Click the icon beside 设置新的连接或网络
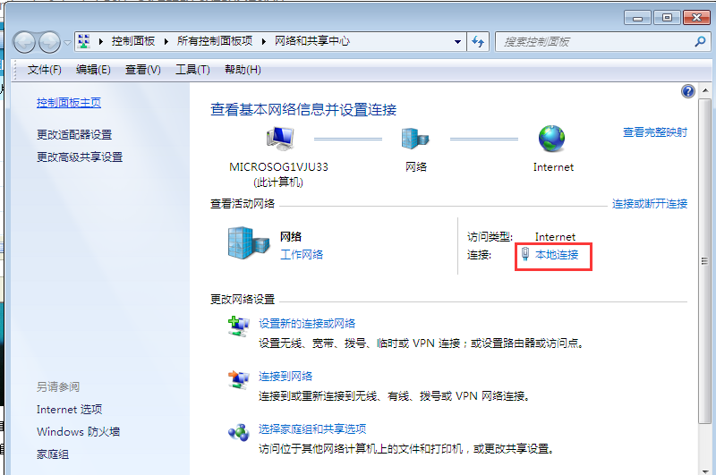 coord(237,327)
